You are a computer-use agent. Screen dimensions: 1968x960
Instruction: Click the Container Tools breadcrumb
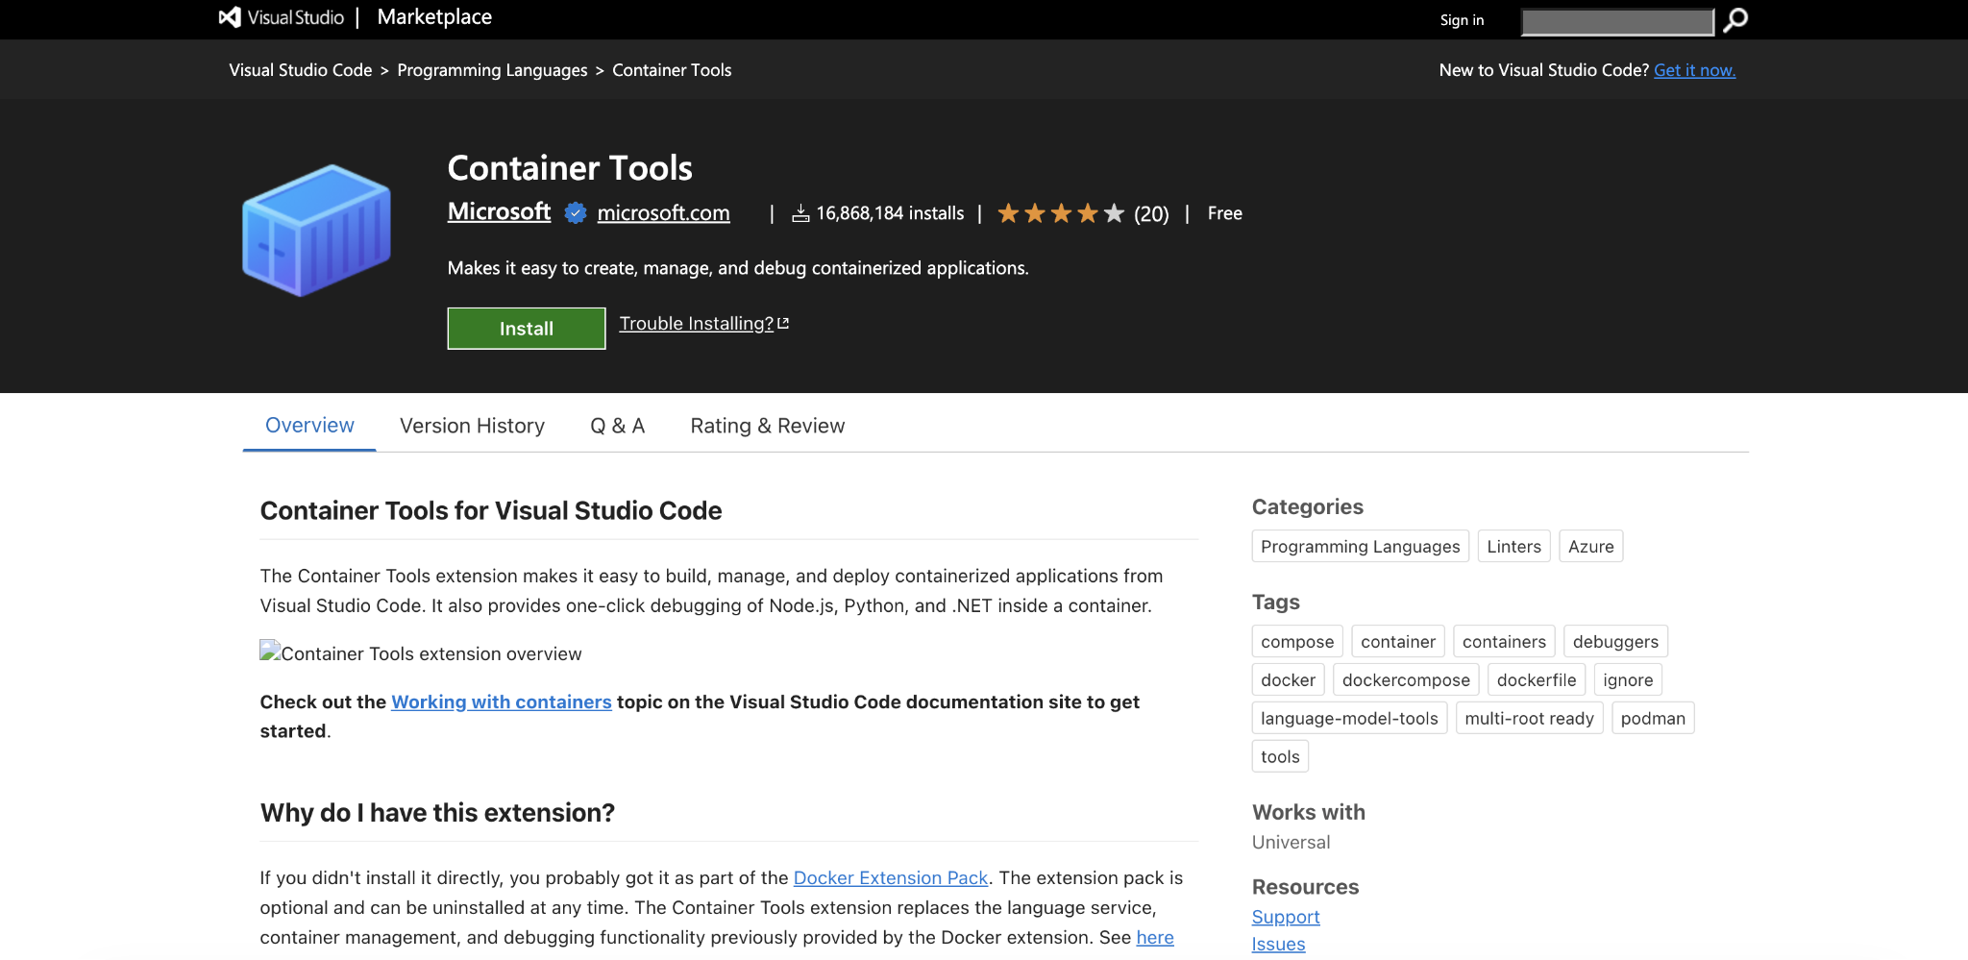[x=672, y=70]
